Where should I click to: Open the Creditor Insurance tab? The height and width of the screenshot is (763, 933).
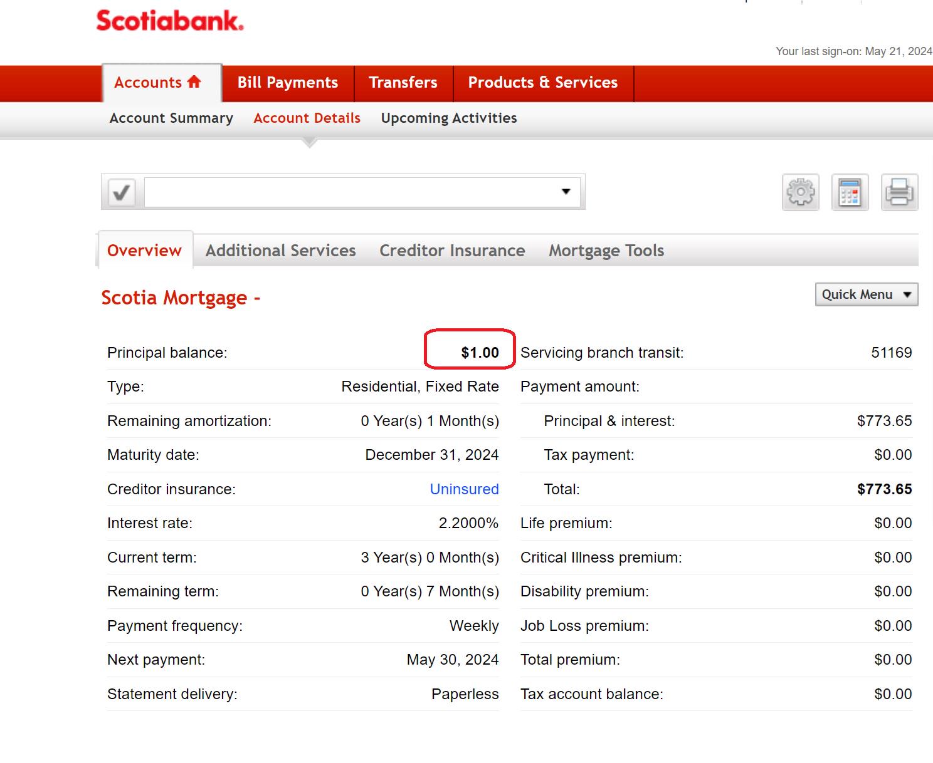(452, 251)
